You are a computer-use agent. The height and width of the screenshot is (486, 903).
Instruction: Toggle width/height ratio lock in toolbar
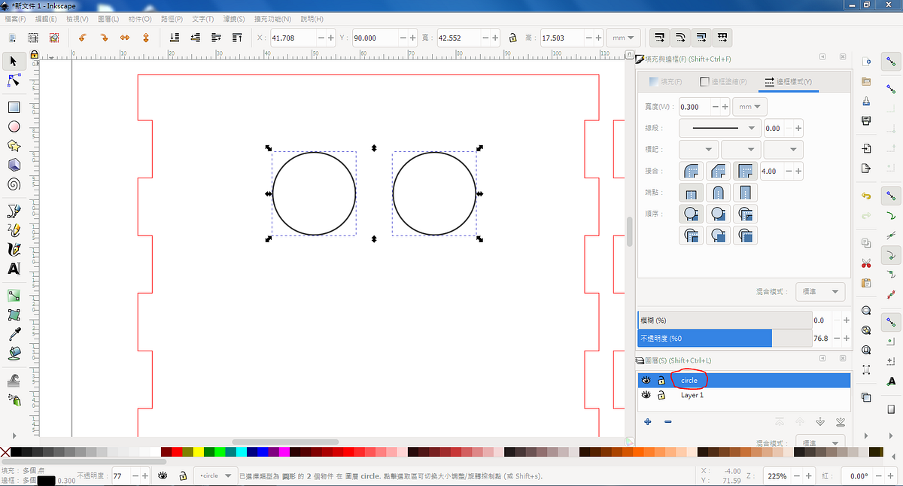pos(512,37)
